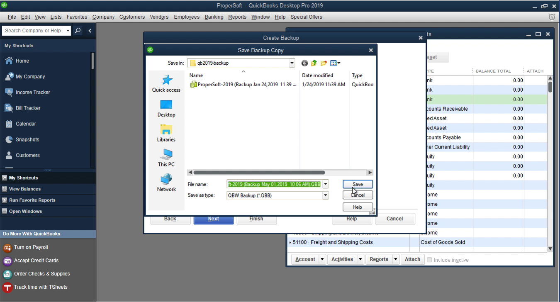This screenshot has width=560, height=302.
Task: Click the reminders clock icon
Action: 552,17
